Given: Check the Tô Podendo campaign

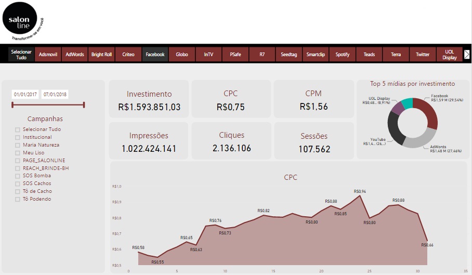Looking at the screenshot, I should click(18, 199).
